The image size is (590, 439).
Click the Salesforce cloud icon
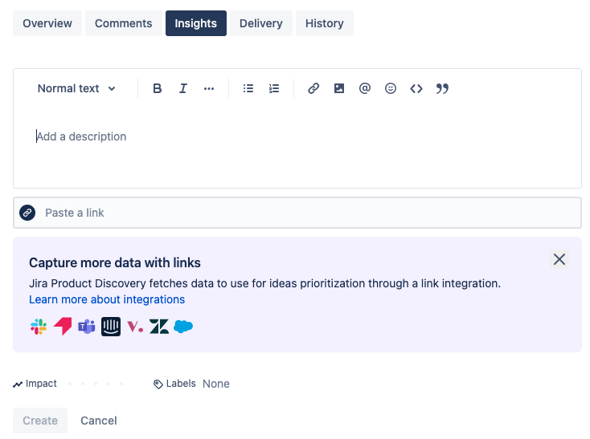click(183, 327)
